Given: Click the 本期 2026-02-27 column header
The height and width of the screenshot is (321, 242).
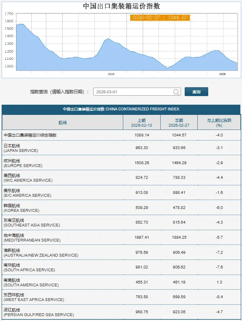Looking at the screenshot, I should pyautogui.click(x=179, y=123).
